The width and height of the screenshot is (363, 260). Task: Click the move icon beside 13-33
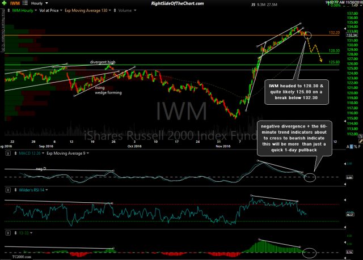tap(15, 233)
